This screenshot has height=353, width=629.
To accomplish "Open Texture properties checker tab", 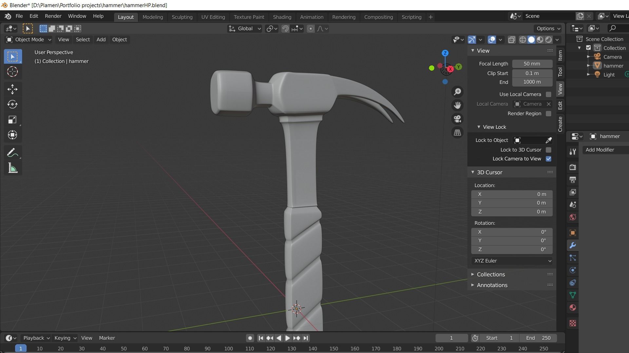I will coord(573,323).
